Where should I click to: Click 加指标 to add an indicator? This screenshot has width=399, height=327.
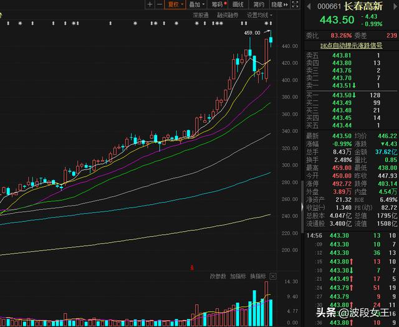click(x=238, y=276)
